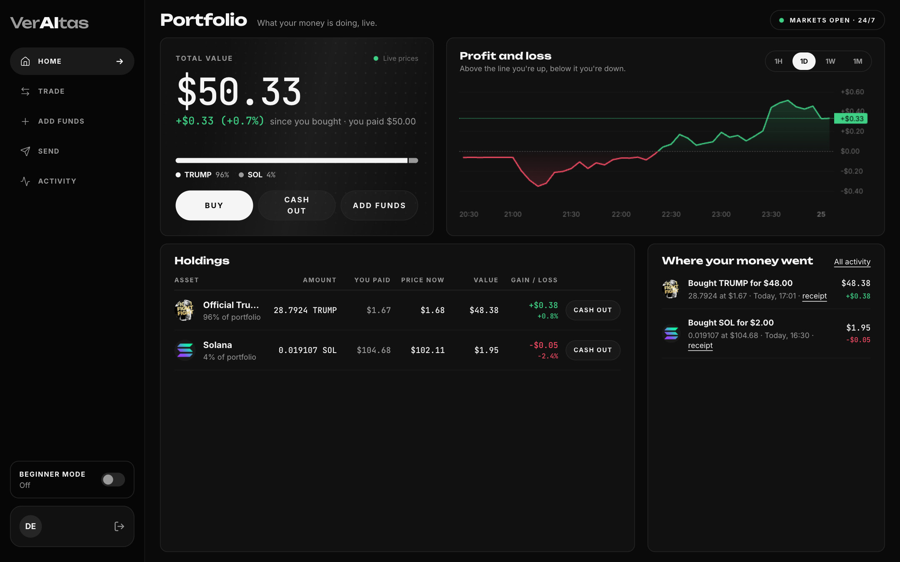Open the Activity page label
The image size is (900, 562).
point(57,181)
